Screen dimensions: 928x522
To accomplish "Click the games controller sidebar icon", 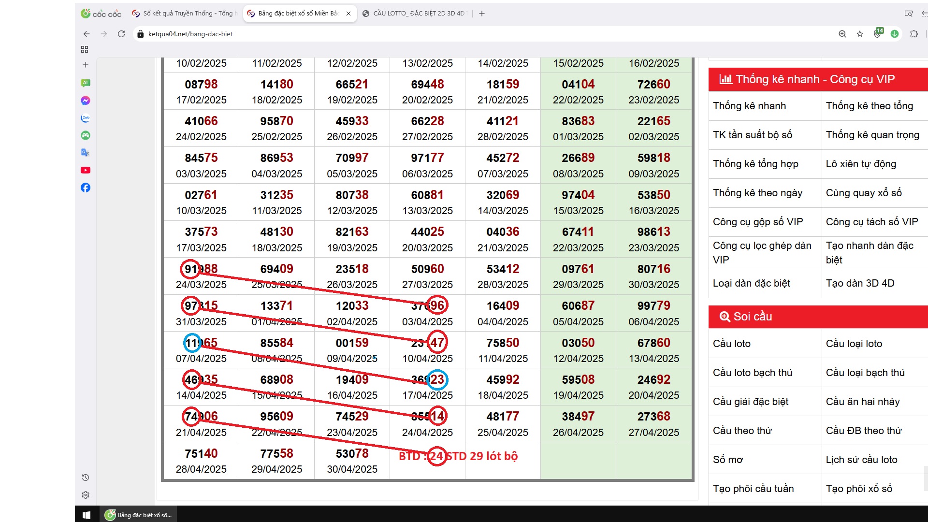I will pos(86,135).
